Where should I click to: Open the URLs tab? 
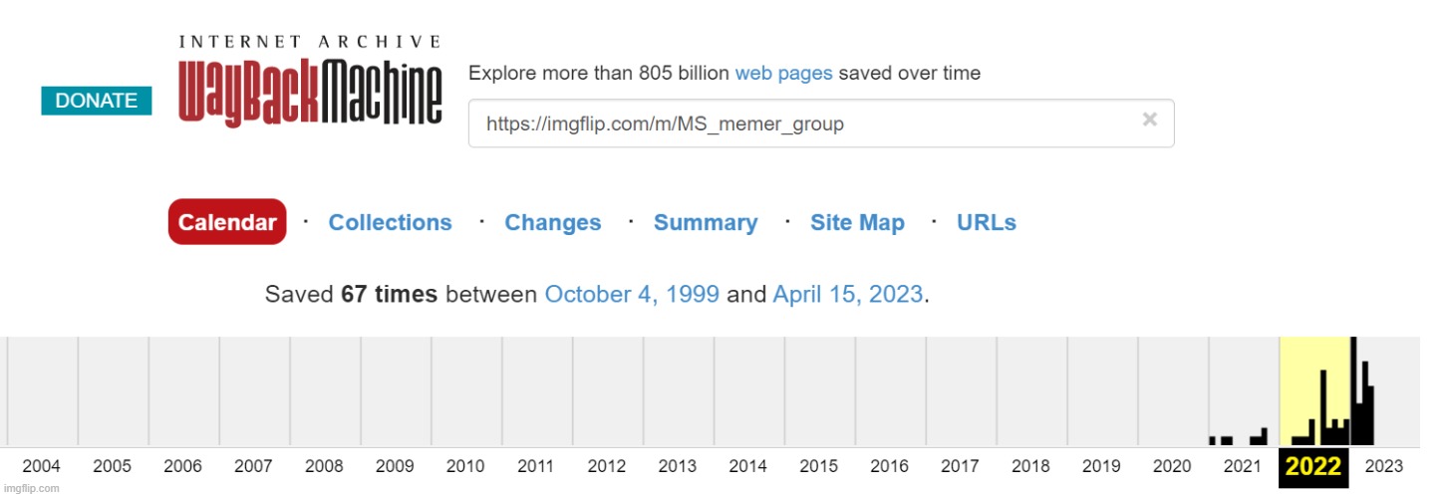coord(987,222)
